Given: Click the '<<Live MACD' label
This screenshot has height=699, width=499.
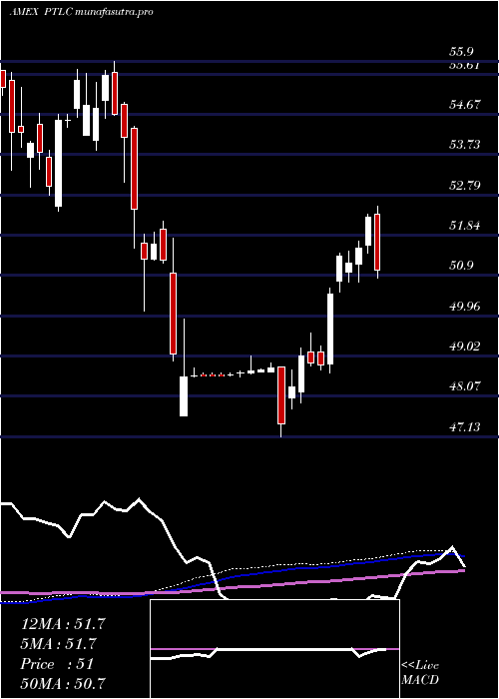Looking at the screenshot, I should pyautogui.click(x=420, y=673).
